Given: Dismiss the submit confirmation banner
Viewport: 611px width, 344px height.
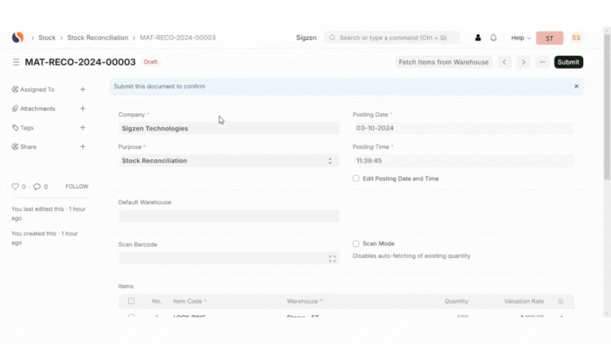Looking at the screenshot, I should tap(577, 86).
